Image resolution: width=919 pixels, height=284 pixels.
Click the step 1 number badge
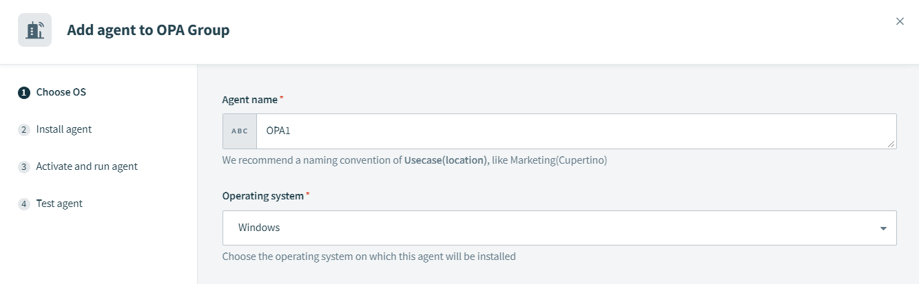coord(24,92)
